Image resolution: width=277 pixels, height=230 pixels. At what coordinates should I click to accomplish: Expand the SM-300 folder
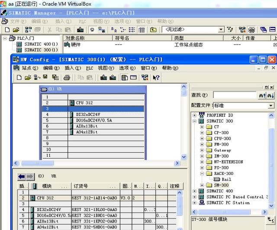tap(202, 185)
